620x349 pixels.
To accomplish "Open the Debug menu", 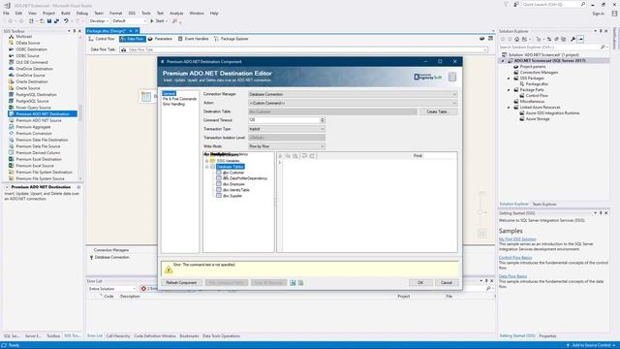I will (81, 13).
